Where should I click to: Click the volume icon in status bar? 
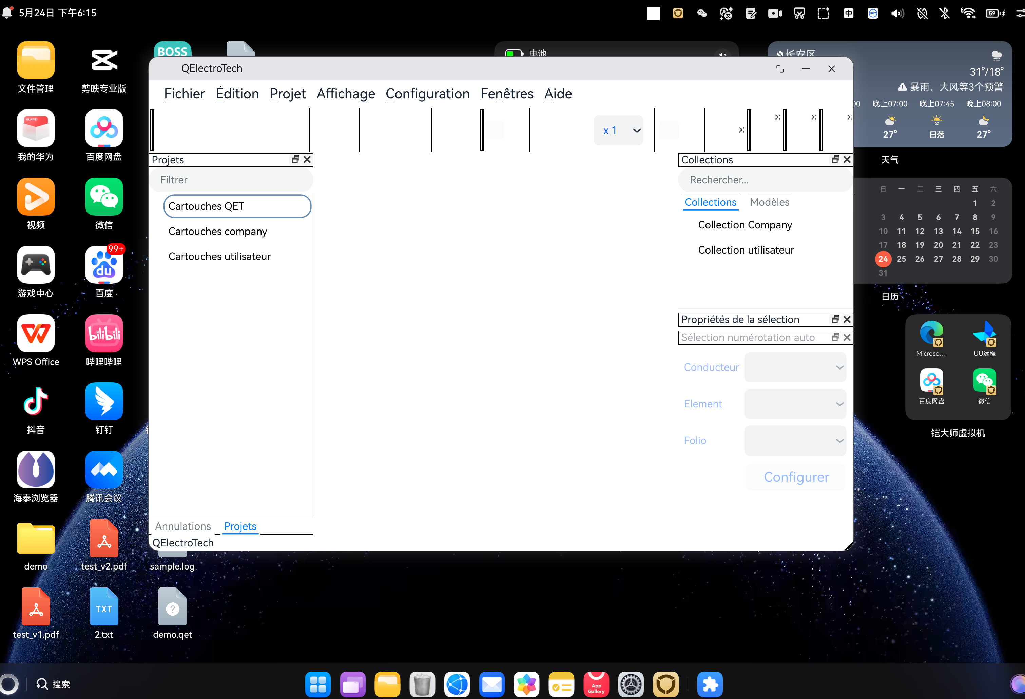(897, 13)
